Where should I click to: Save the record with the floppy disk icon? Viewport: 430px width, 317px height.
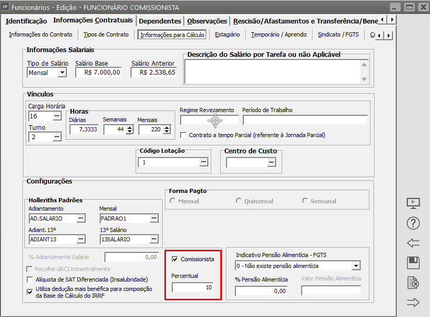(x=413, y=263)
